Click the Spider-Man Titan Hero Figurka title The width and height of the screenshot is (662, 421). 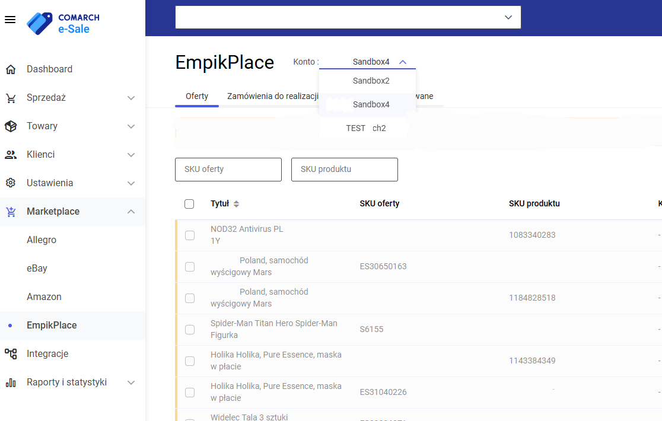tap(274, 330)
